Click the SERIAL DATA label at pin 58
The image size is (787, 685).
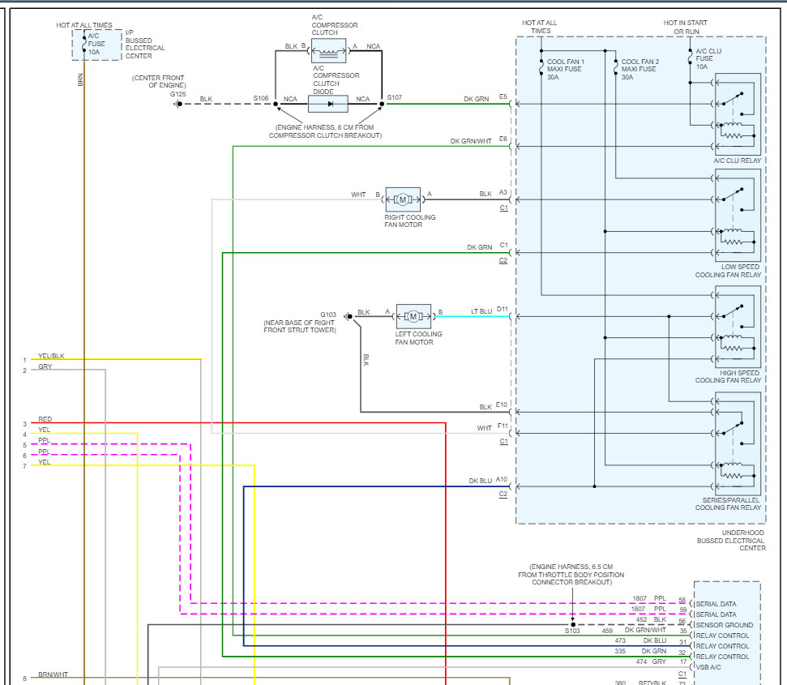(x=716, y=604)
